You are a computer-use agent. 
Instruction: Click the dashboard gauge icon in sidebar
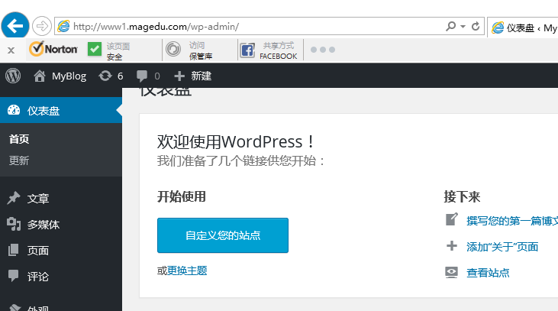pyautogui.click(x=14, y=110)
